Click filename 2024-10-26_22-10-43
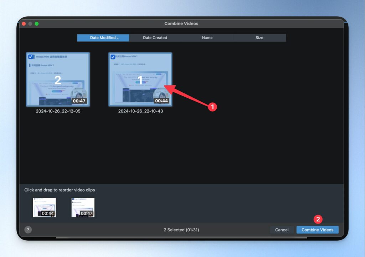The height and width of the screenshot is (257, 365). coord(140,111)
